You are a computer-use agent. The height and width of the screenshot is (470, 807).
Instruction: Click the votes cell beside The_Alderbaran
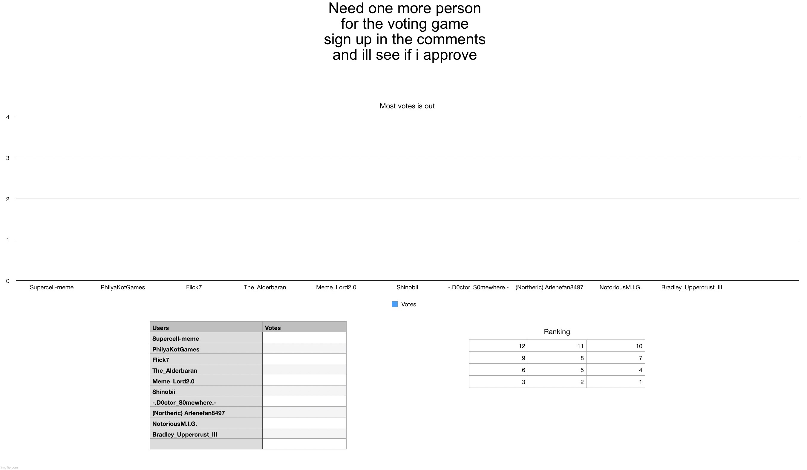click(304, 370)
